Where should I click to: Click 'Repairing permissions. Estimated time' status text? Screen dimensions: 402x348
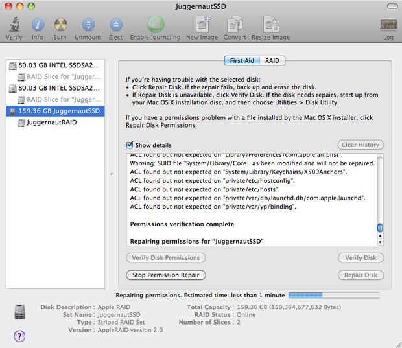[200, 296]
